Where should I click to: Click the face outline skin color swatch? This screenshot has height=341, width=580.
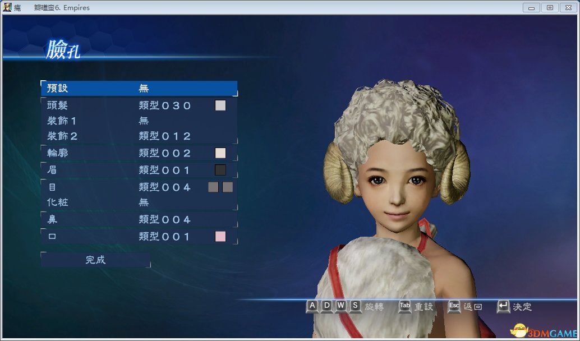click(x=220, y=153)
